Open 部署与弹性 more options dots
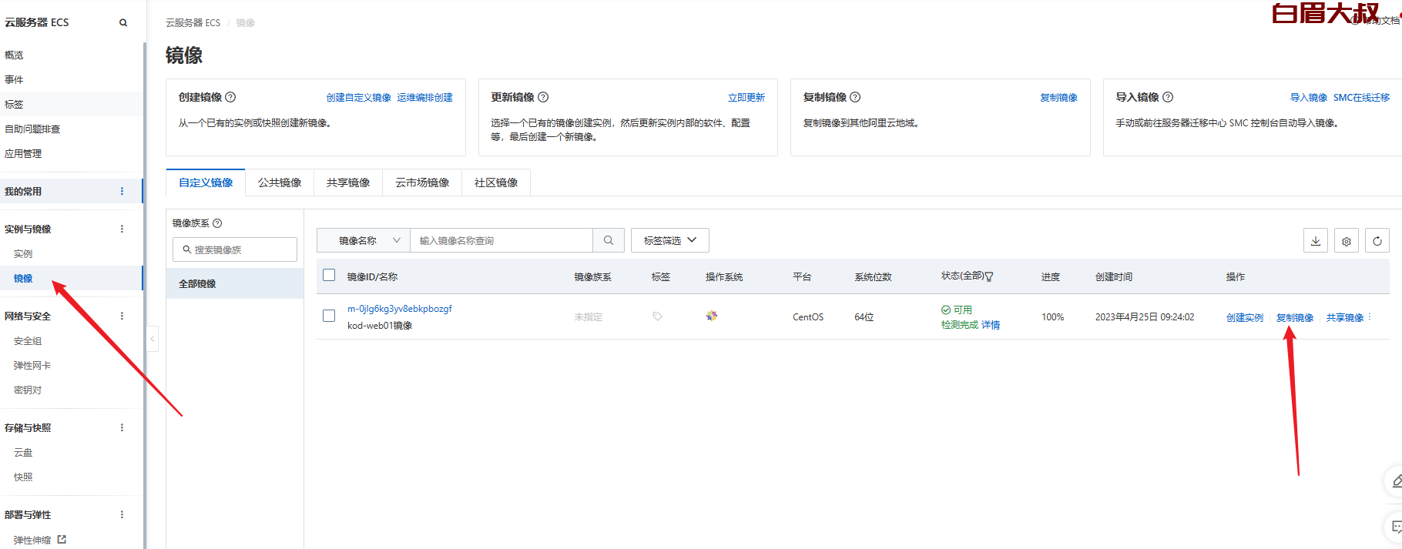The height and width of the screenshot is (549, 1402). pos(122,514)
